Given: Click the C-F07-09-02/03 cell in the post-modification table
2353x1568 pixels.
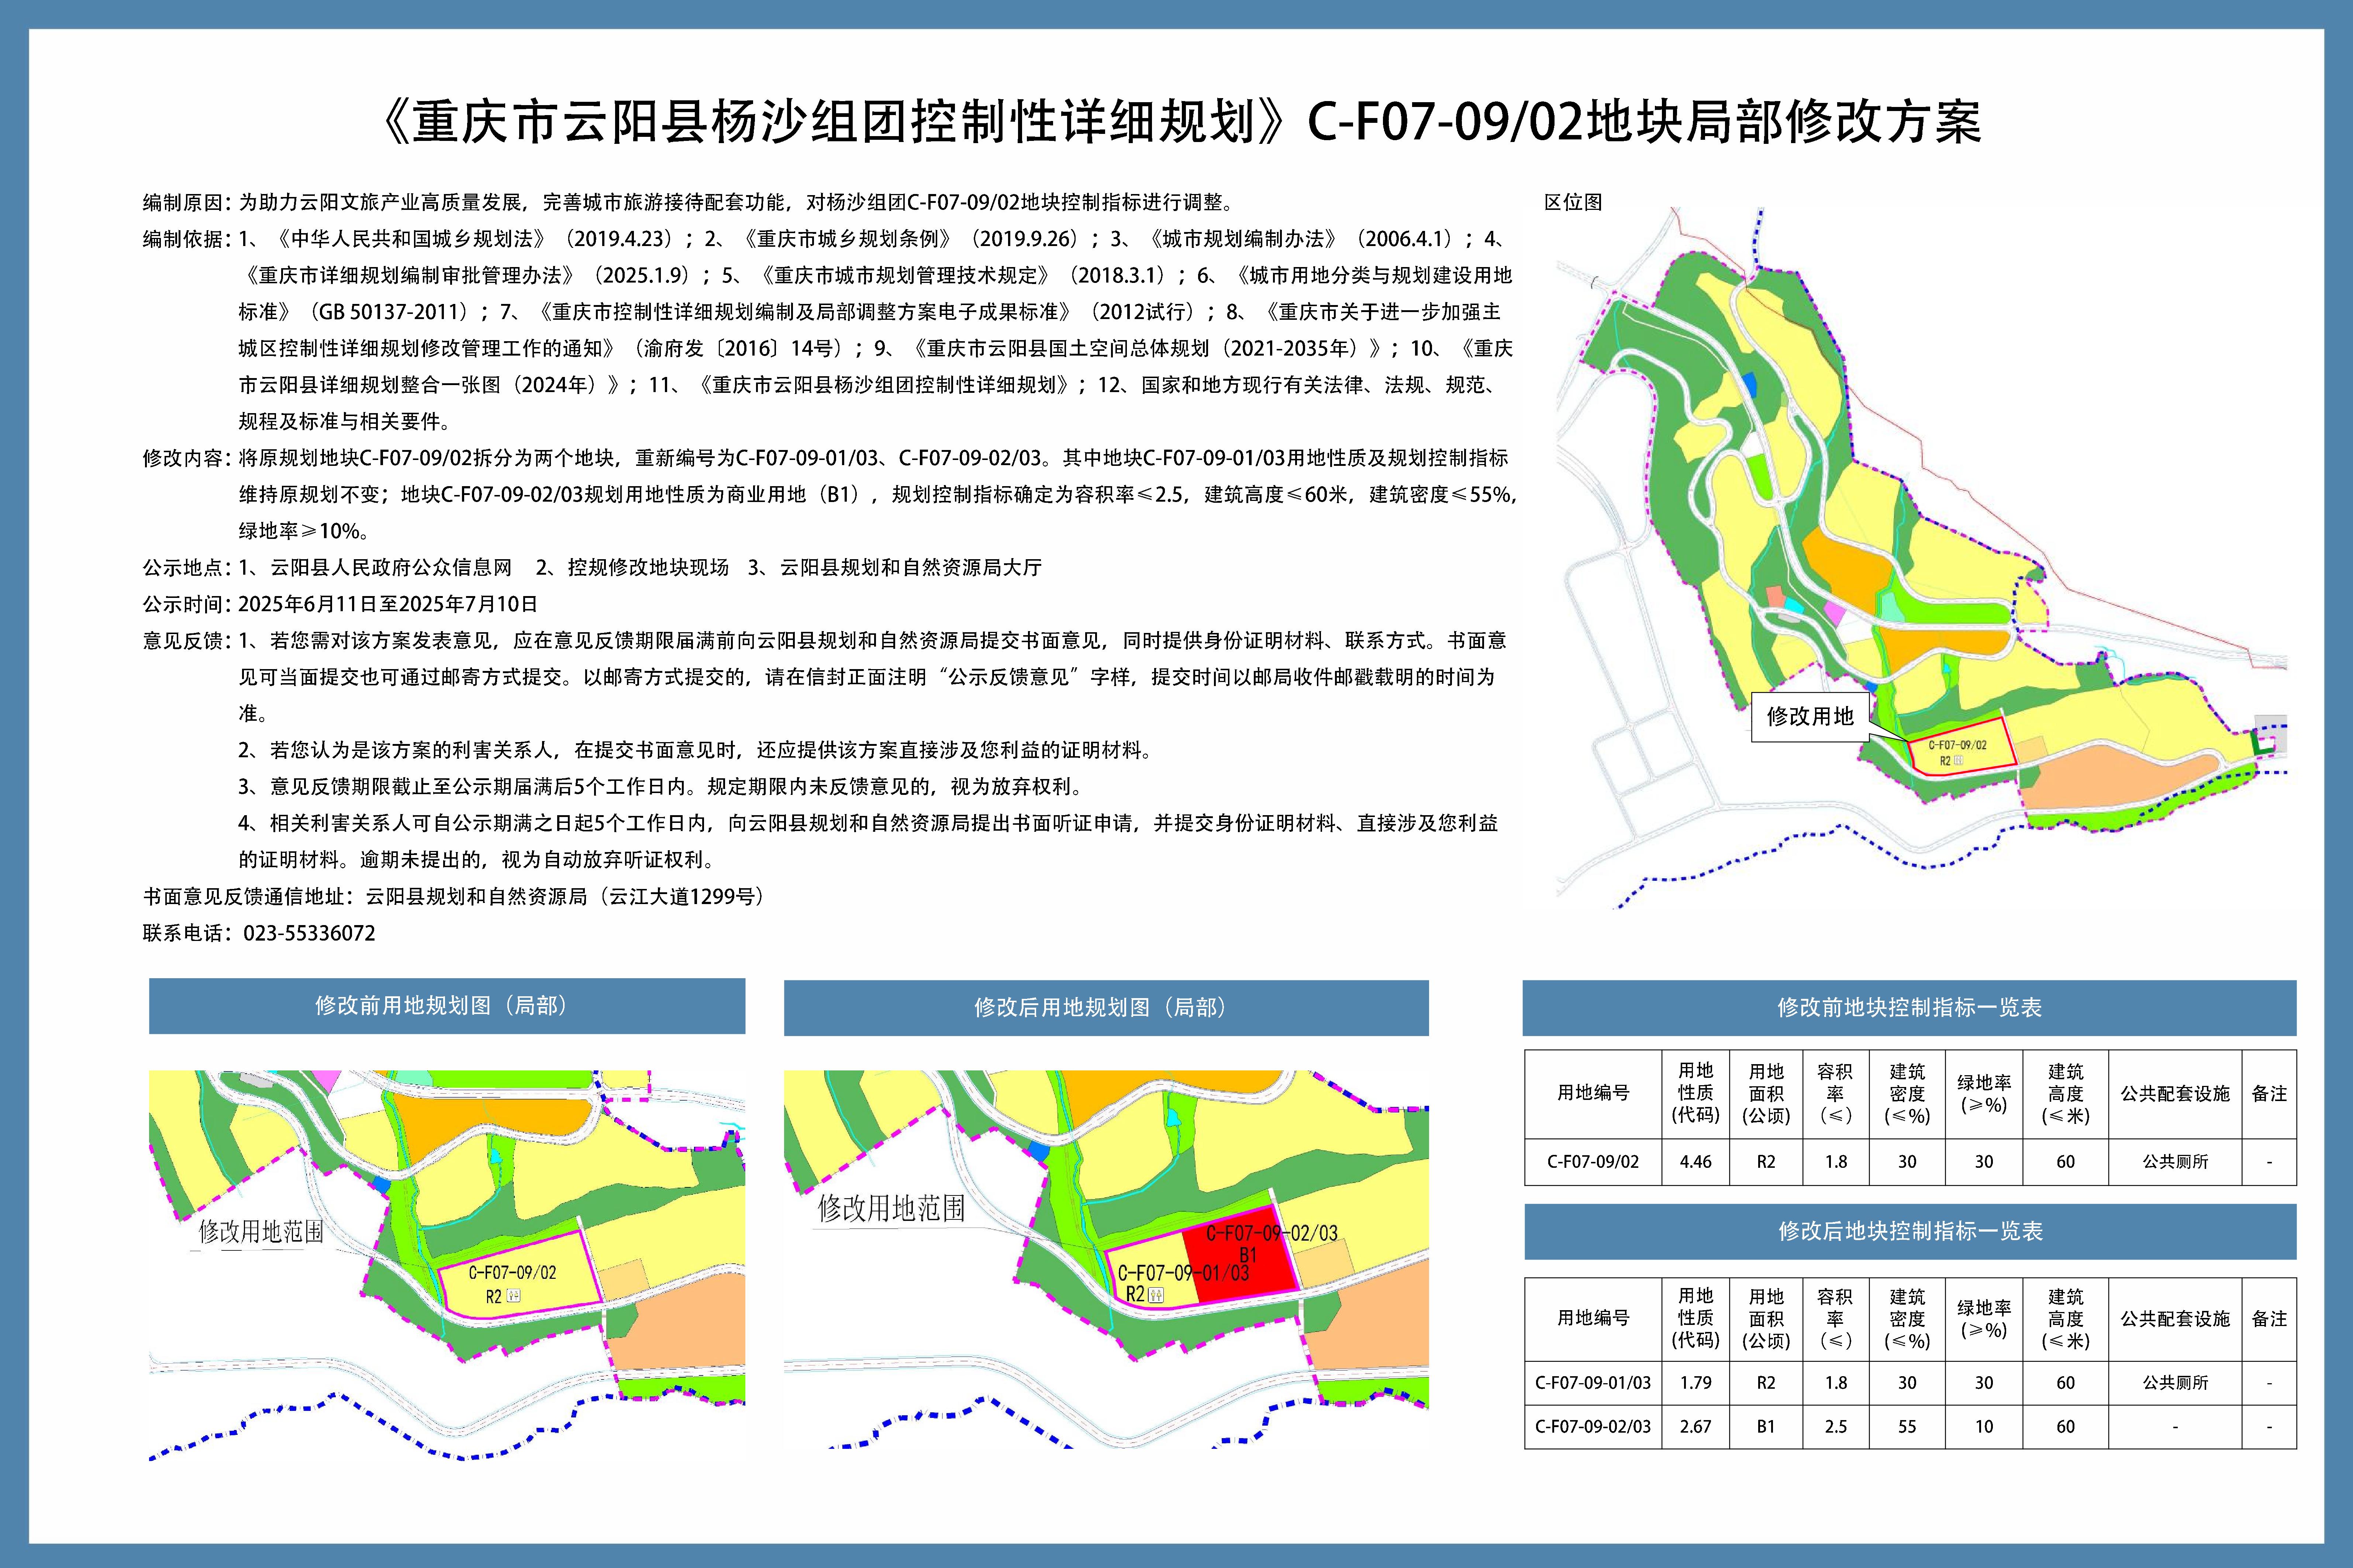Looking at the screenshot, I should click(x=1593, y=1427).
